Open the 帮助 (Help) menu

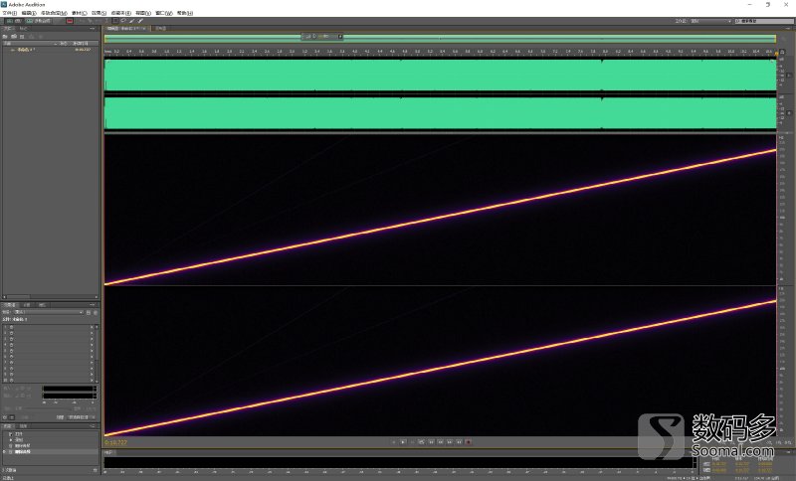tap(184, 13)
